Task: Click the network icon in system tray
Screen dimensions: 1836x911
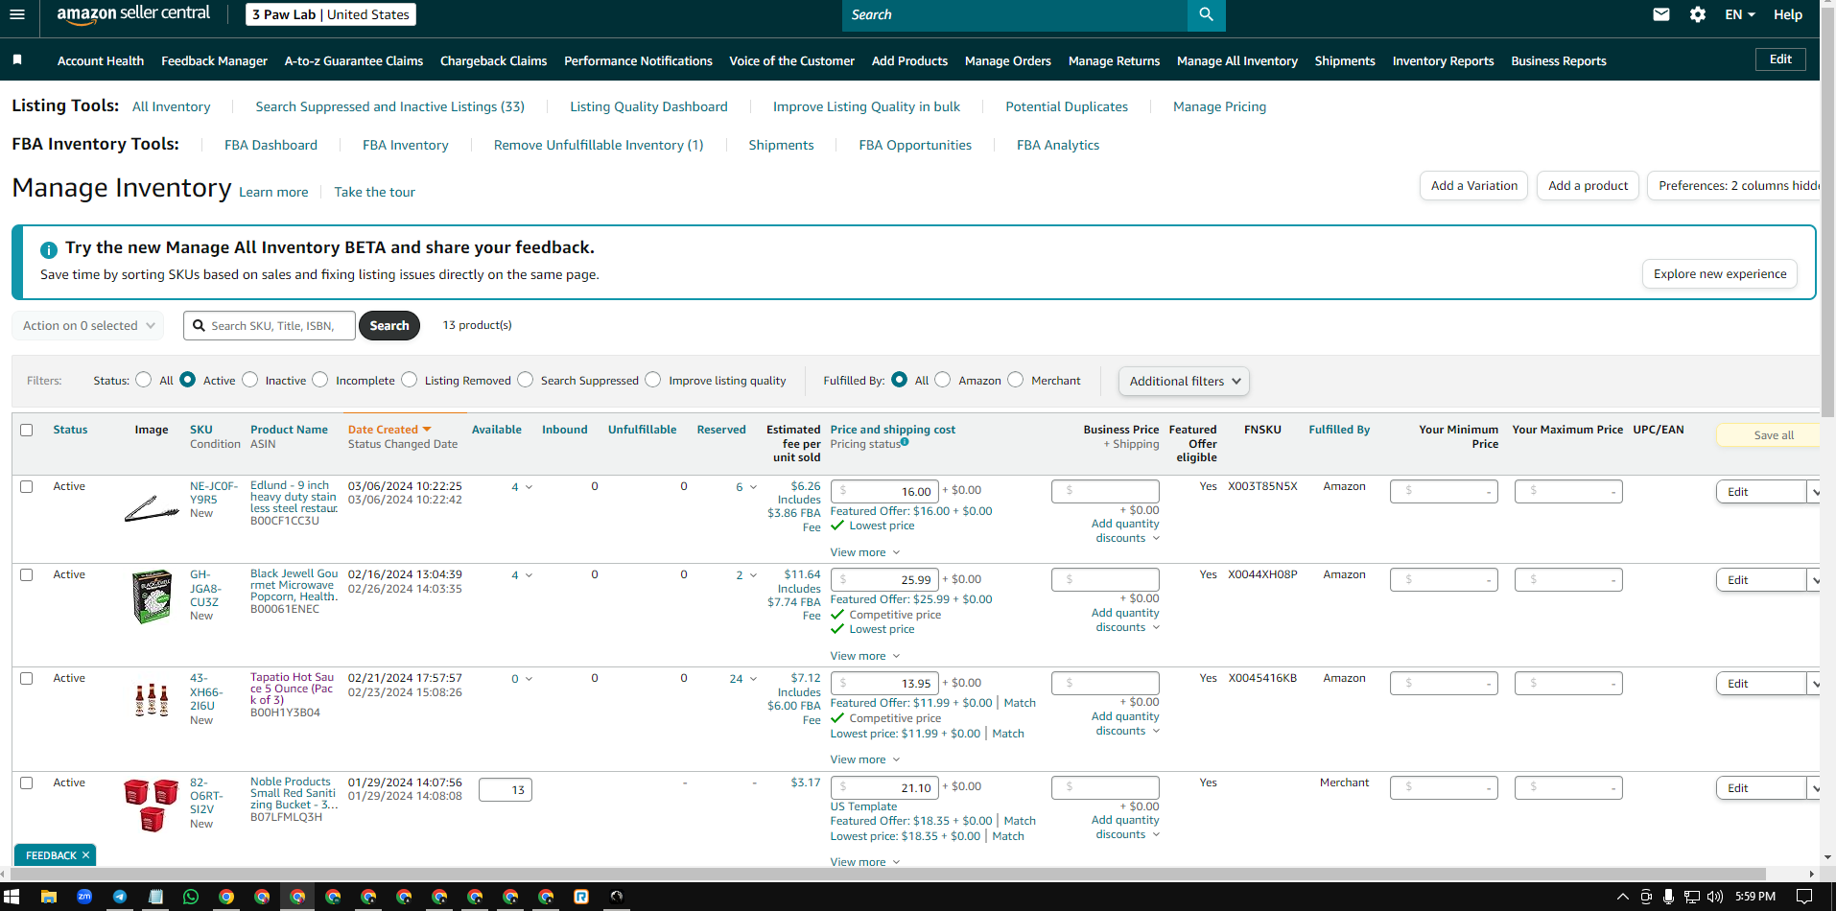Action: (x=1692, y=897)
